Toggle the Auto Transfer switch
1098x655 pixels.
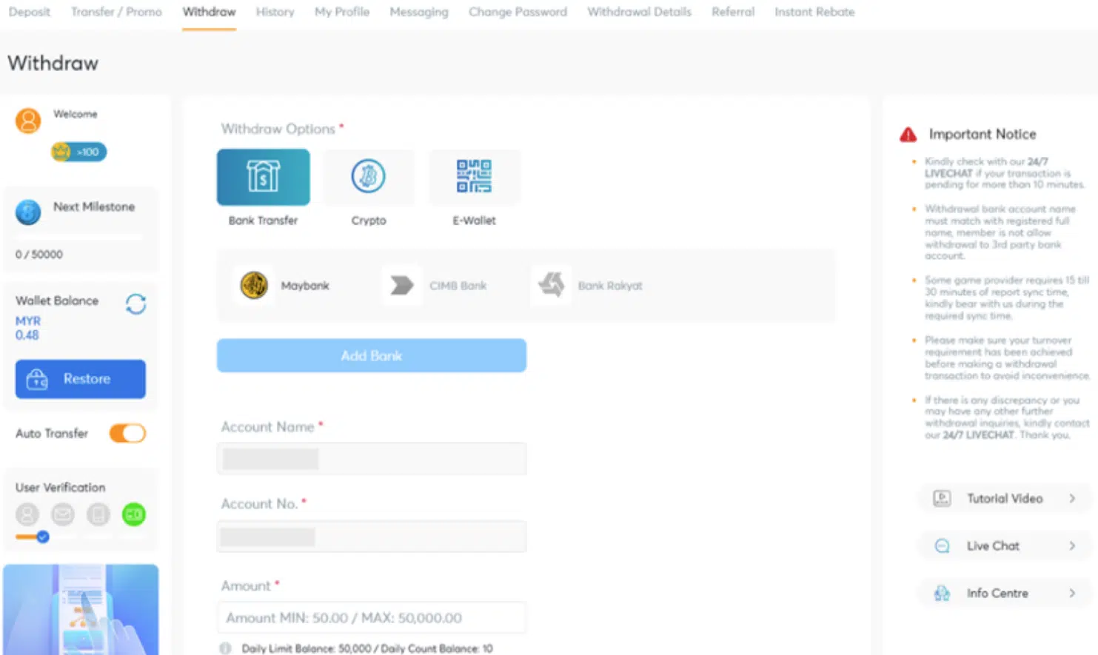127,433
